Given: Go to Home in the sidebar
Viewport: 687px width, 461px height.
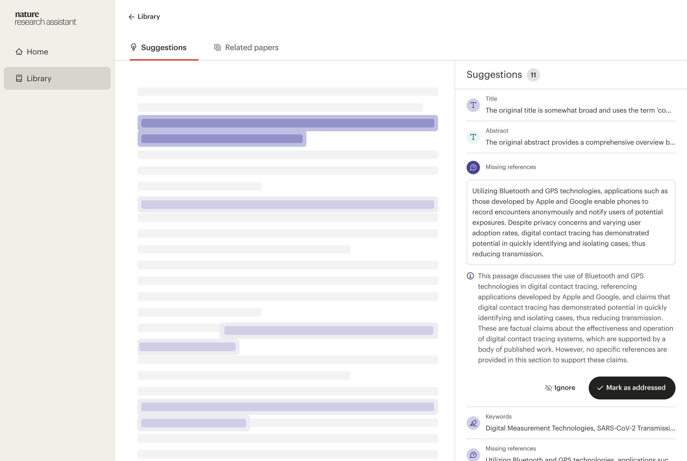Looking at the screenshot, I should click(37, 52).
